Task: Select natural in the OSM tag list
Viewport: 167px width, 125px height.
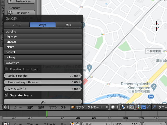Action: 43,52
